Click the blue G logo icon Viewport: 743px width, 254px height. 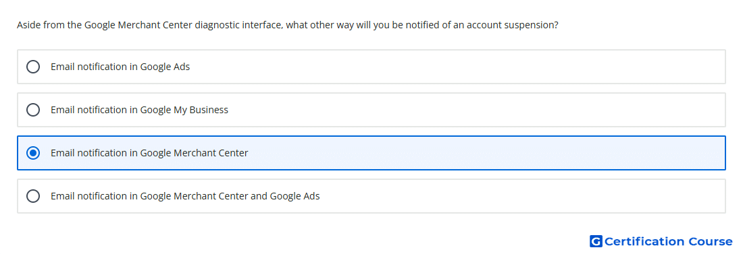(596, 242)
